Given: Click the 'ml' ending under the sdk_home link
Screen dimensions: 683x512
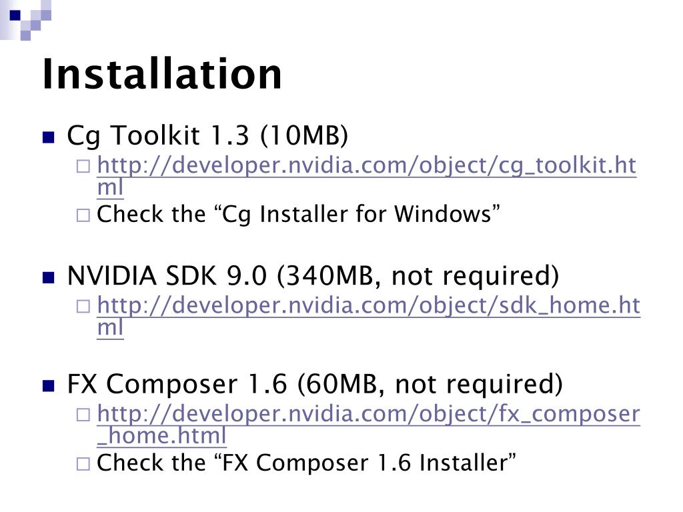Looking at the screenshot, I should pos(110,328).
